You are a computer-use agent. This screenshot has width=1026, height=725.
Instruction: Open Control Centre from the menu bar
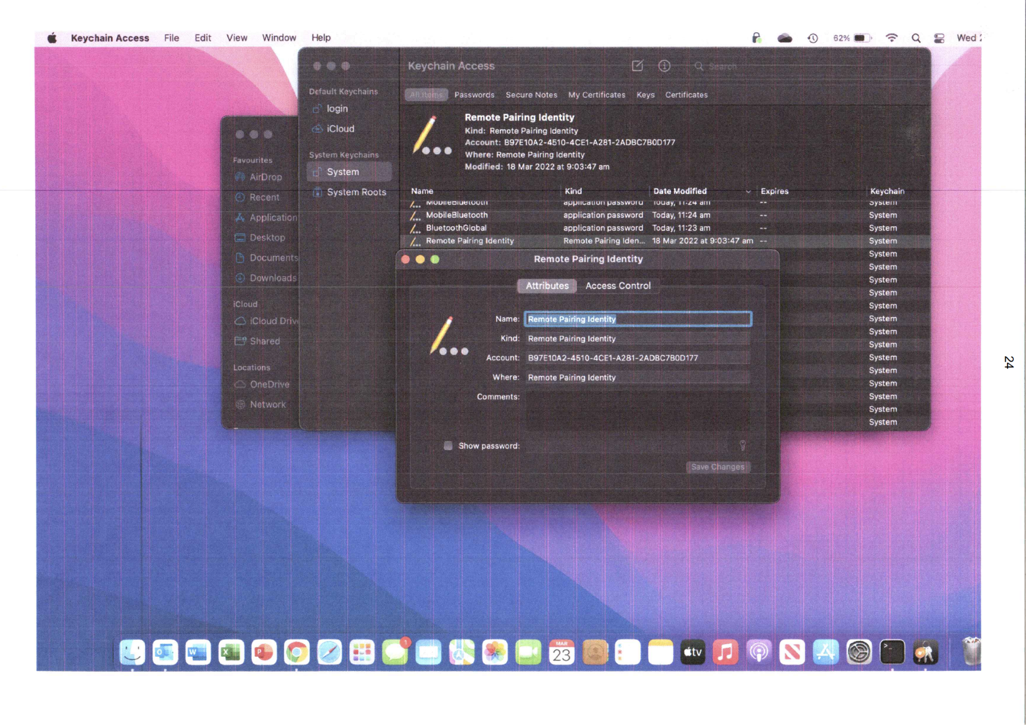[x=939, y=38]
